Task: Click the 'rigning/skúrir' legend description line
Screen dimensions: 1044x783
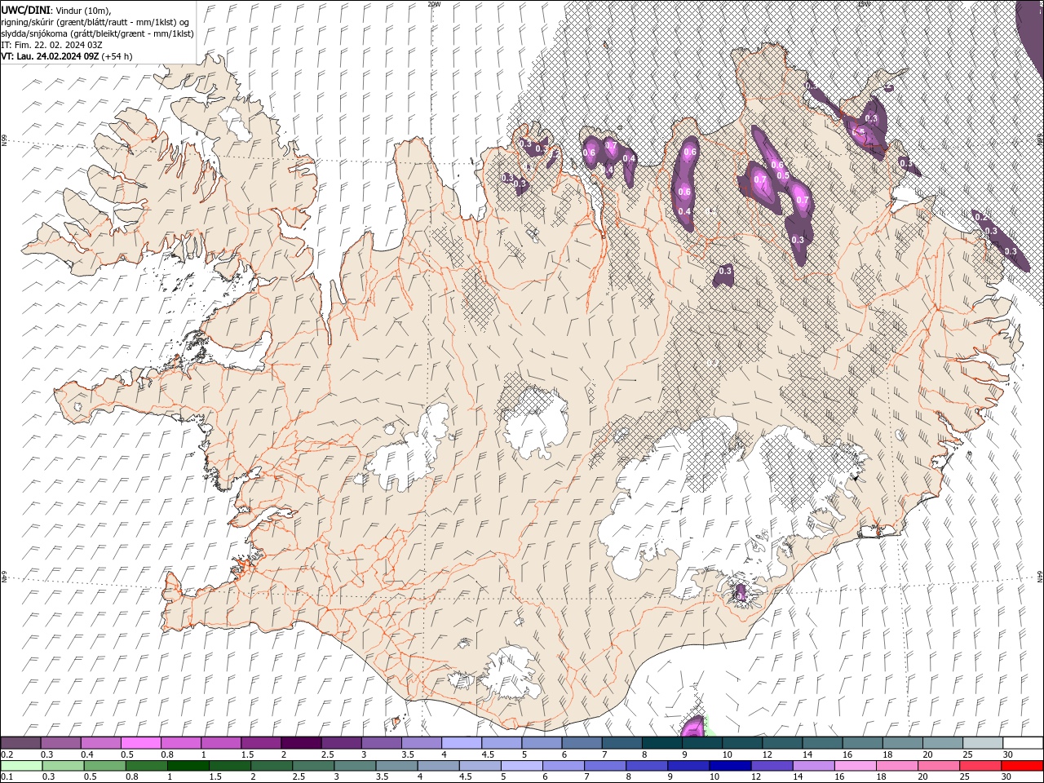Action: pyautogui.click(x=95, y=22)
